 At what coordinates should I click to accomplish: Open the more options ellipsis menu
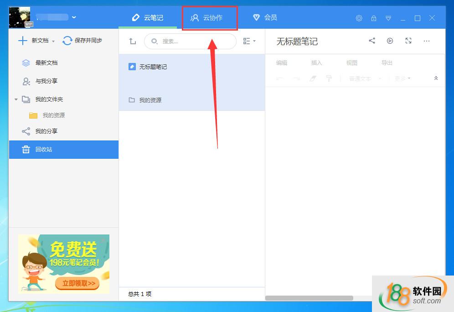[427, 41]
